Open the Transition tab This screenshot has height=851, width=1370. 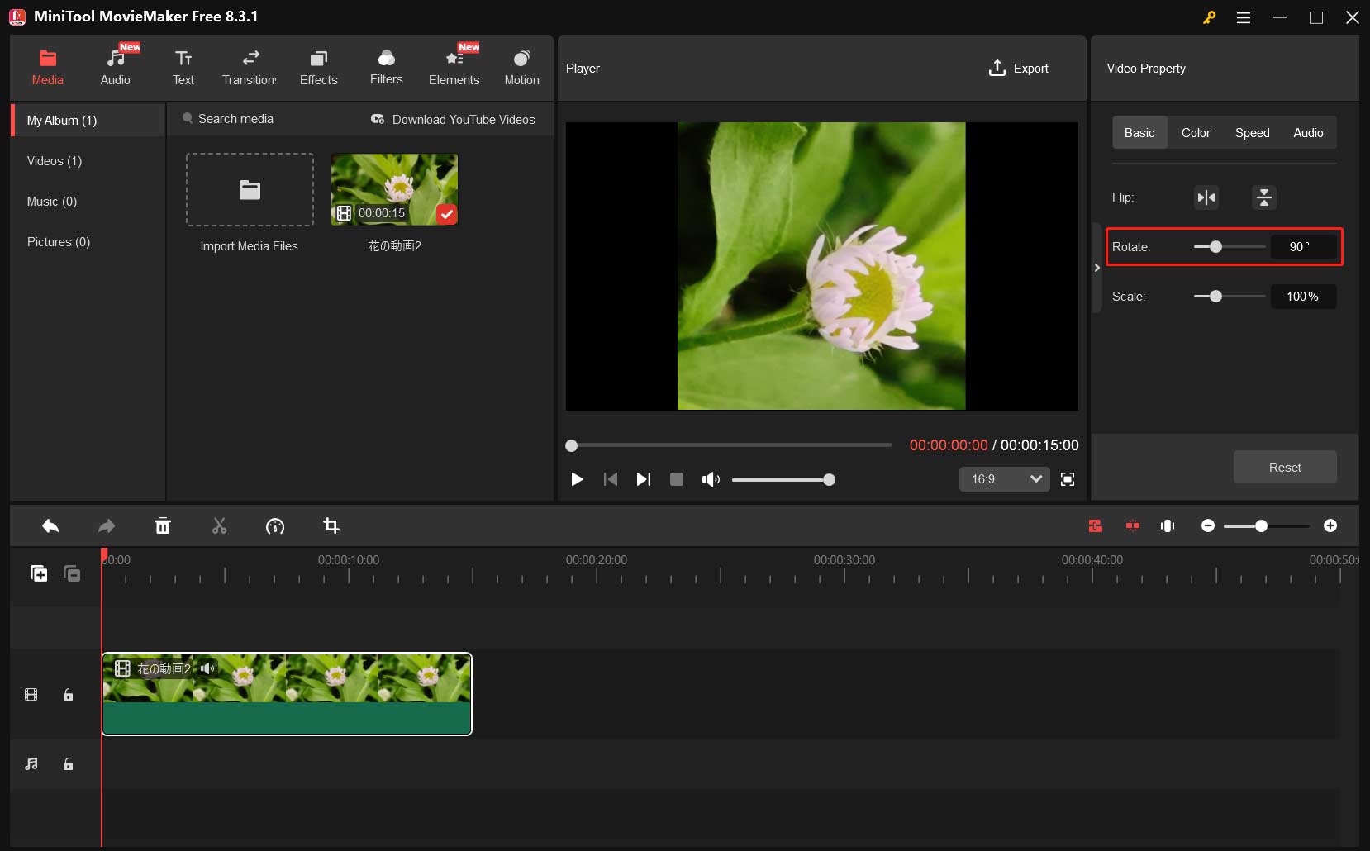tap(250, 68)
